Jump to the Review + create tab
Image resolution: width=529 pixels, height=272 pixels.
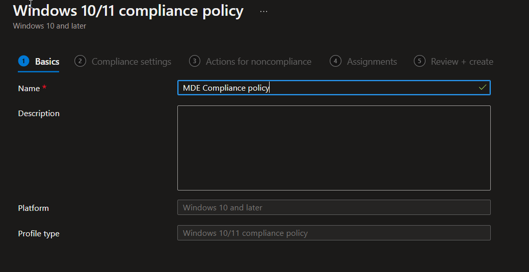coord(462,62)
